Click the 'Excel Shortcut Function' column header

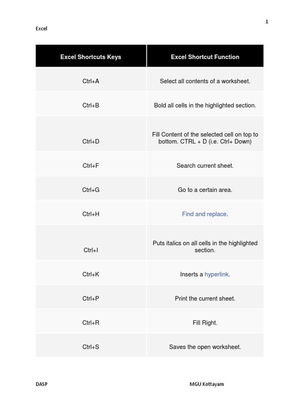[205, 57]
